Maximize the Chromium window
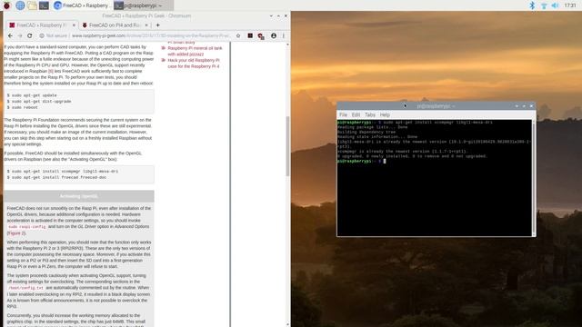This screenshot has width=582, height=327. pos(278,16)
